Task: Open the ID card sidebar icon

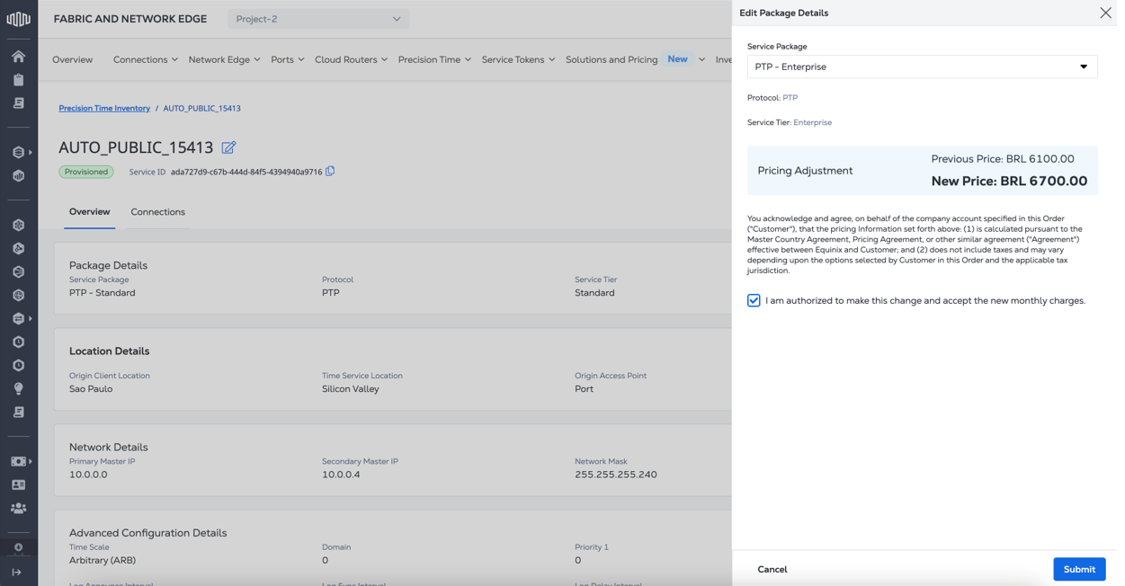Action: [x=18, y=484]
